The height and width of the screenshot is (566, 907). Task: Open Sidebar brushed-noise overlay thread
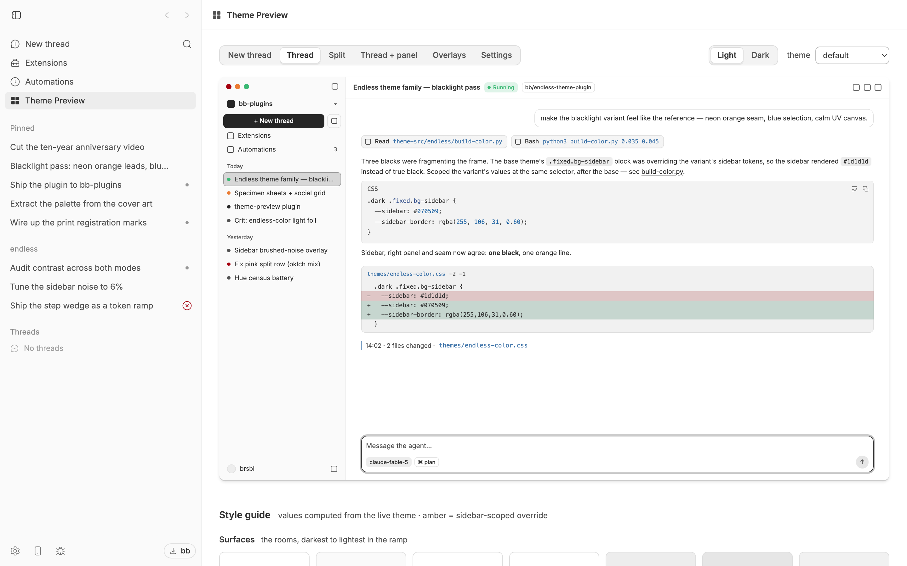(x=282, y=250)
